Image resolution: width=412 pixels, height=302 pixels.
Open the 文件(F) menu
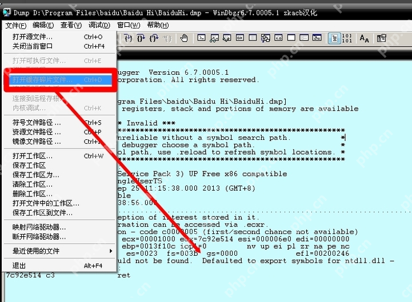click(x=16, y=26)
